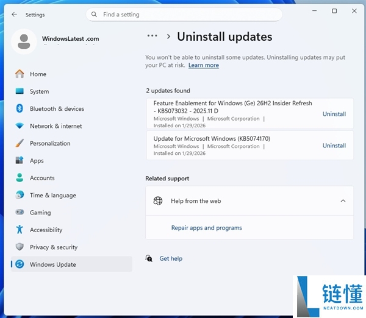Click the back arrow in Settings header
Image resolution: width=366 pixels, height=318 pixels.
coord(14,15)
